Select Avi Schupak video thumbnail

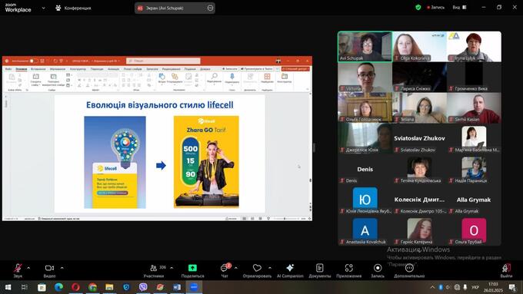pyautogui.click(x=365, y=47)
